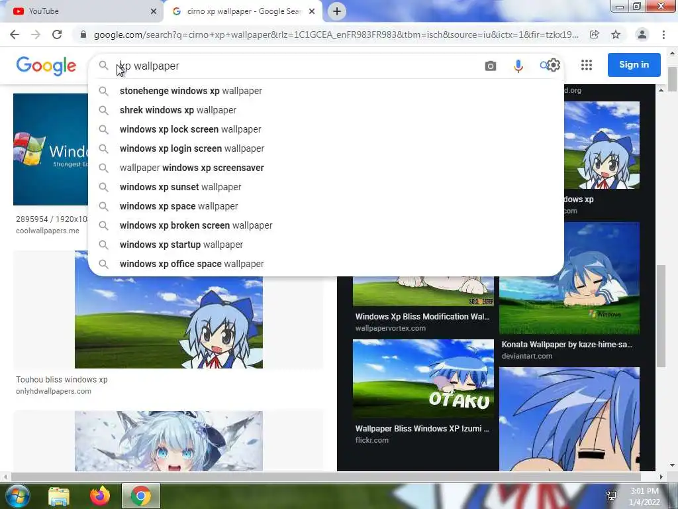
Task: Open Wallpaper Bliss Windows XP Izumi title
Action: click(422, 429)
